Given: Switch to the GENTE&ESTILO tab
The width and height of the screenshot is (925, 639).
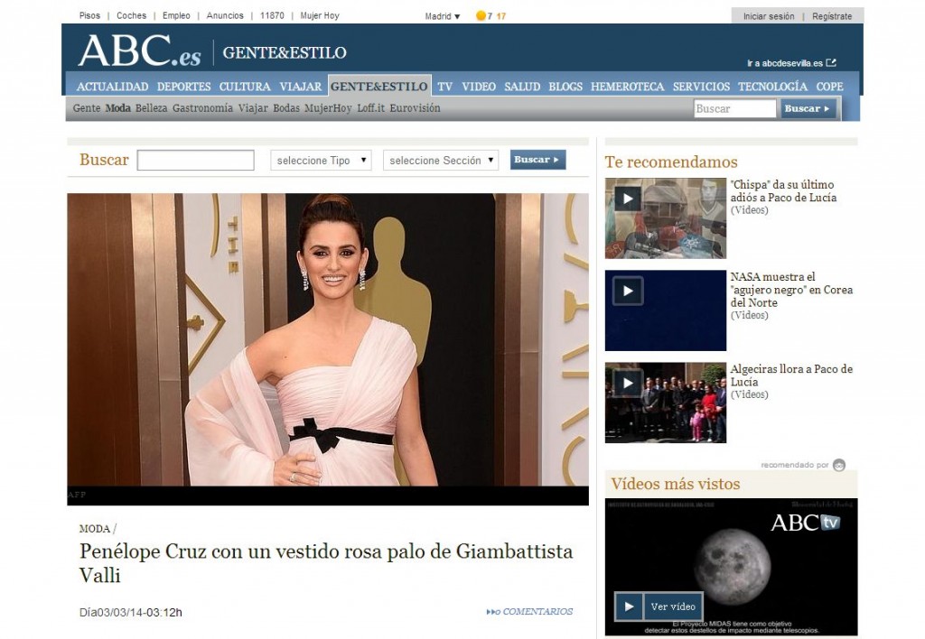Looking at the screenshot, I should pyautogui.click(x=381, y=87).
